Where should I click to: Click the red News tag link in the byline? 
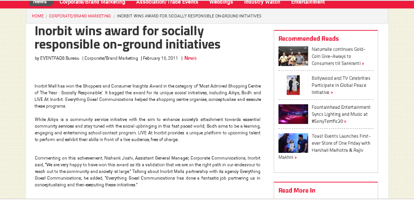click(x=190, y=58)
